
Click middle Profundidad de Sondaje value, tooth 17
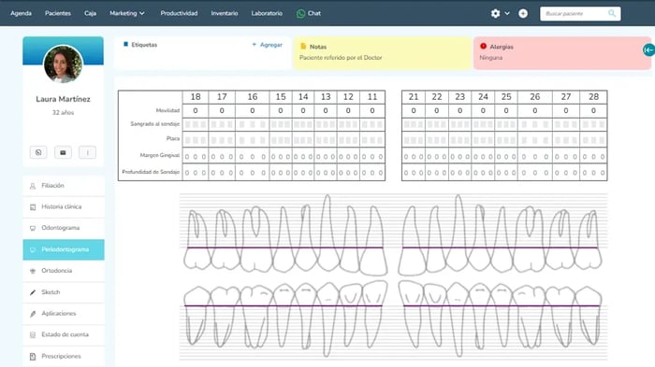point(222,173)
